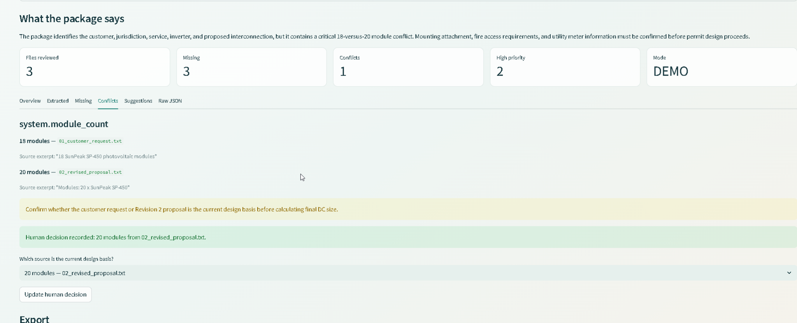797x323 pixels.
Task: Switch to the Extracted tab
Action: tap(58, 101)
